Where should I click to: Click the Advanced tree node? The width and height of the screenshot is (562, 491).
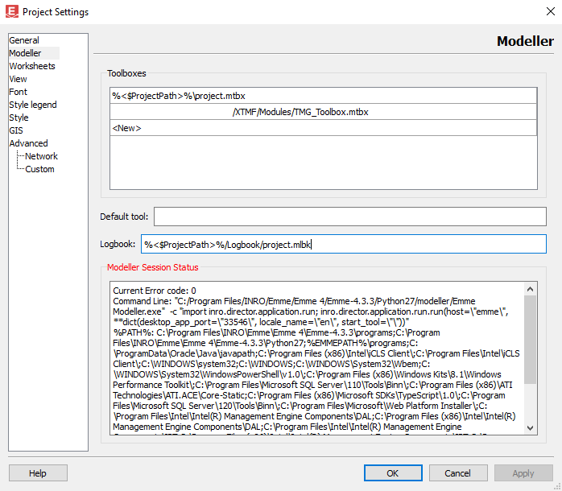point(28,143)
